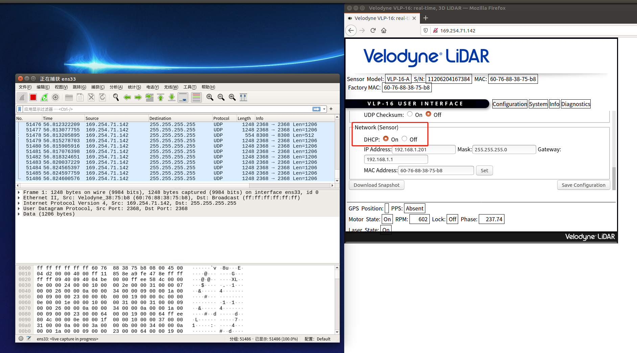Open the 帮助(H) menu
The image size is (637, 353).
coord(208,87)
